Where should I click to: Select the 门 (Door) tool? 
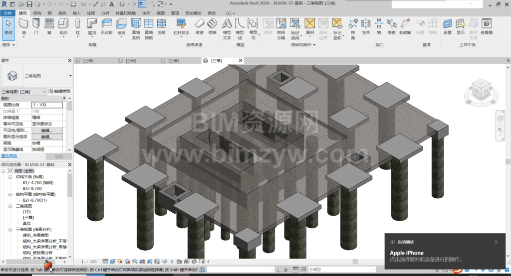pos(36,28)
